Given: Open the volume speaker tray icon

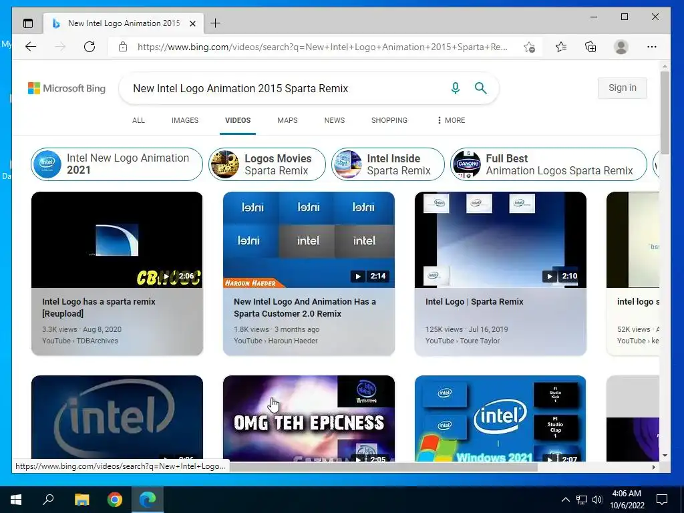Looking at the screenshot, I should (x=597, y=500).
